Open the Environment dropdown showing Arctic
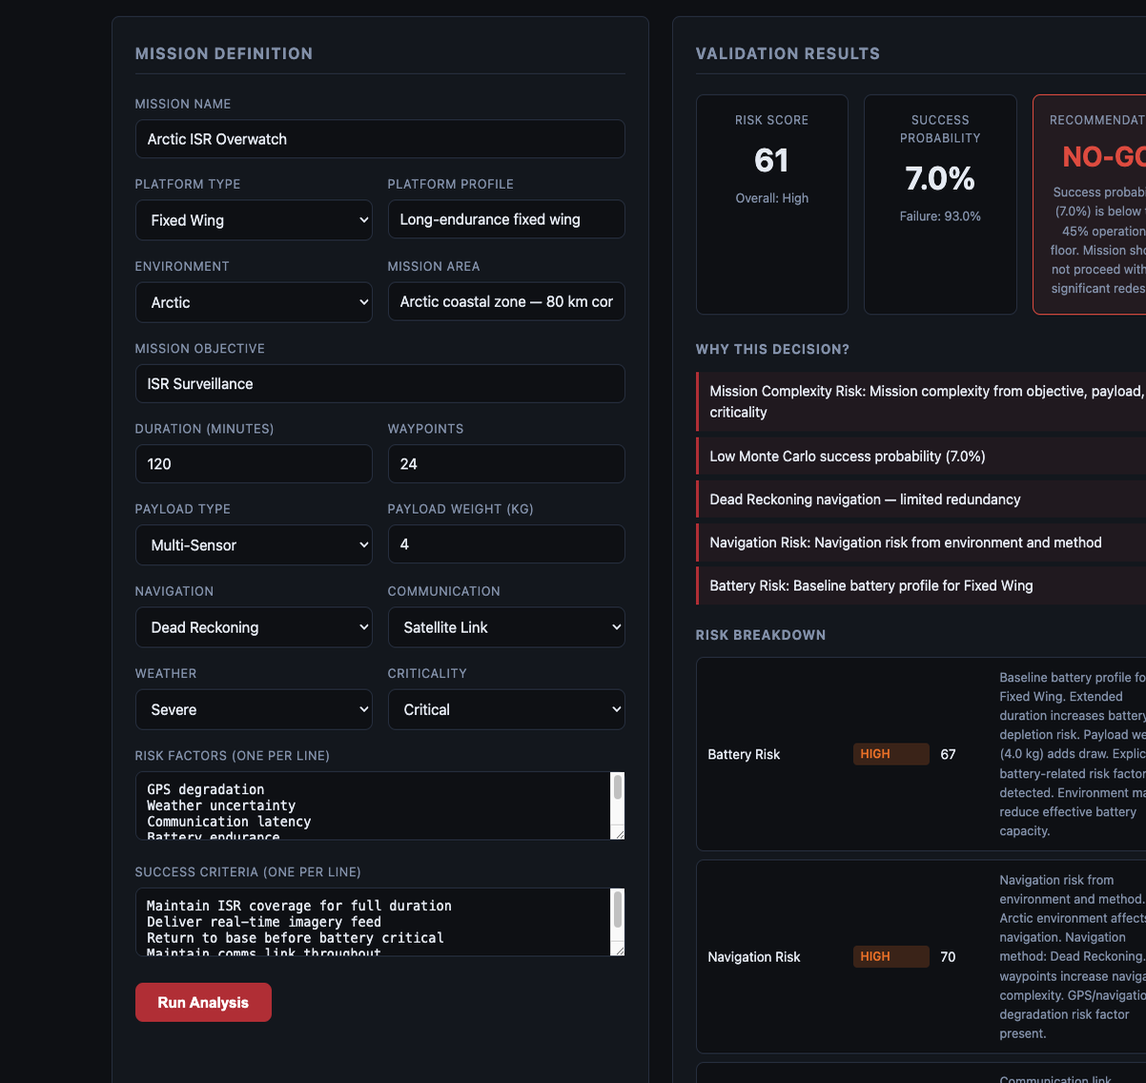The width and height of the screenshot is (1146, 1083). click(254, 302)
